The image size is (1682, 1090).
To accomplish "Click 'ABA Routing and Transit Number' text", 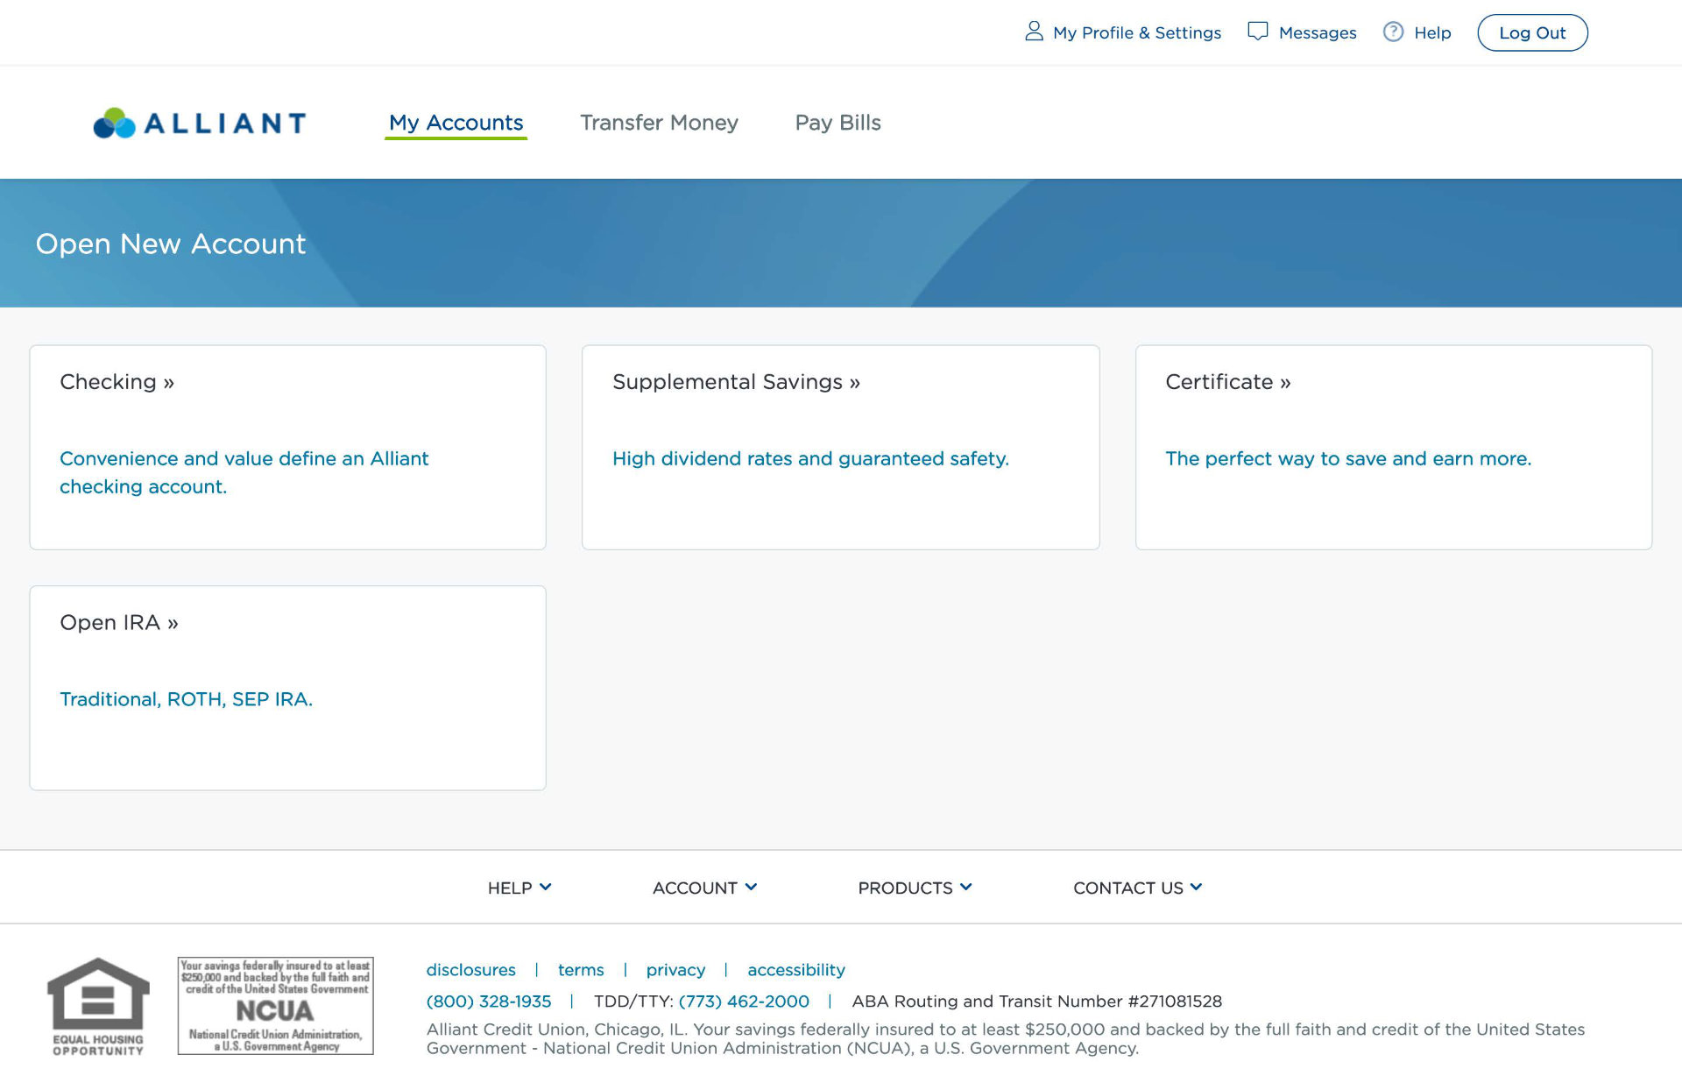I will [x=987, y=1002].
